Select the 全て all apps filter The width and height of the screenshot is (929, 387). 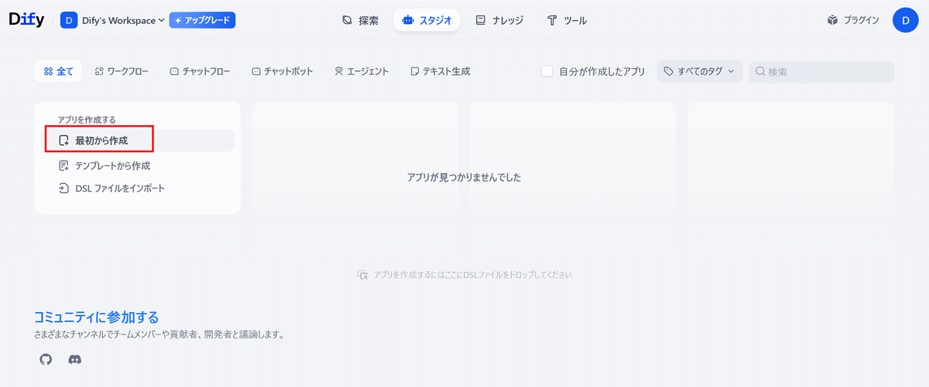59,71
